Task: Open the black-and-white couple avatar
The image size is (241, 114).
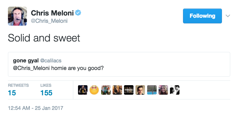Action: (175, 90)
